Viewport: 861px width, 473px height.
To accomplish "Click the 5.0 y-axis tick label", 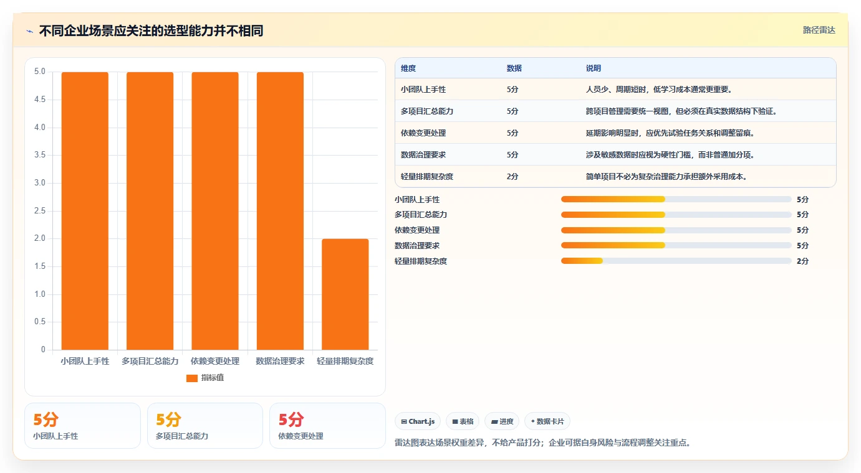I will (x=39, y=72).
